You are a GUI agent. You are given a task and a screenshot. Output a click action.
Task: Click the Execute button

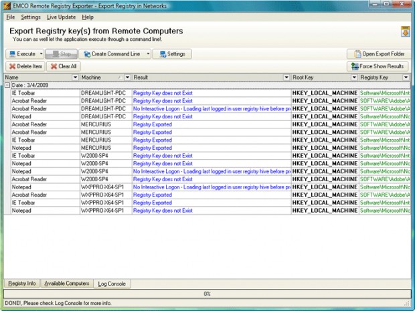(x=22, y=54)
